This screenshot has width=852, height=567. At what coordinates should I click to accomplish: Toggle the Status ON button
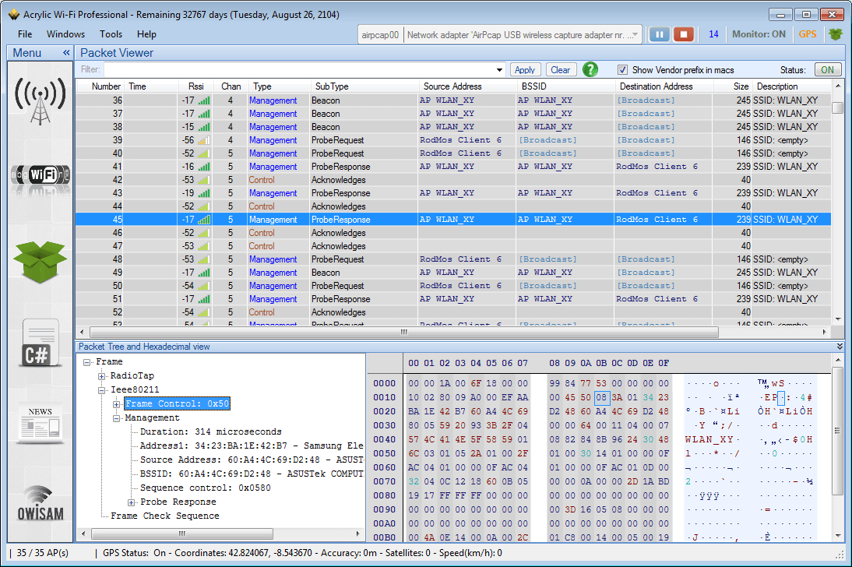828,69
